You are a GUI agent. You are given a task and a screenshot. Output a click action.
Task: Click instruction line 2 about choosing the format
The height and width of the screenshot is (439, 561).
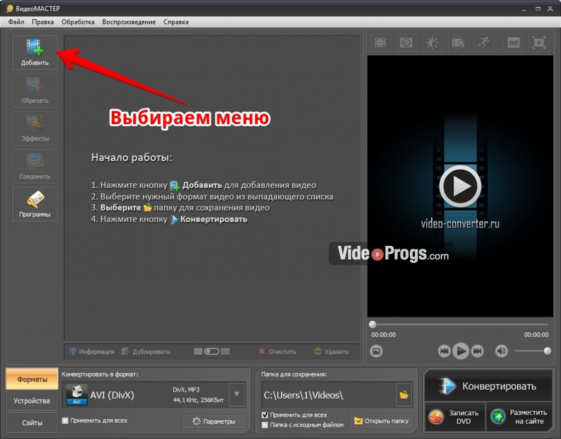[x=212, y=197]
